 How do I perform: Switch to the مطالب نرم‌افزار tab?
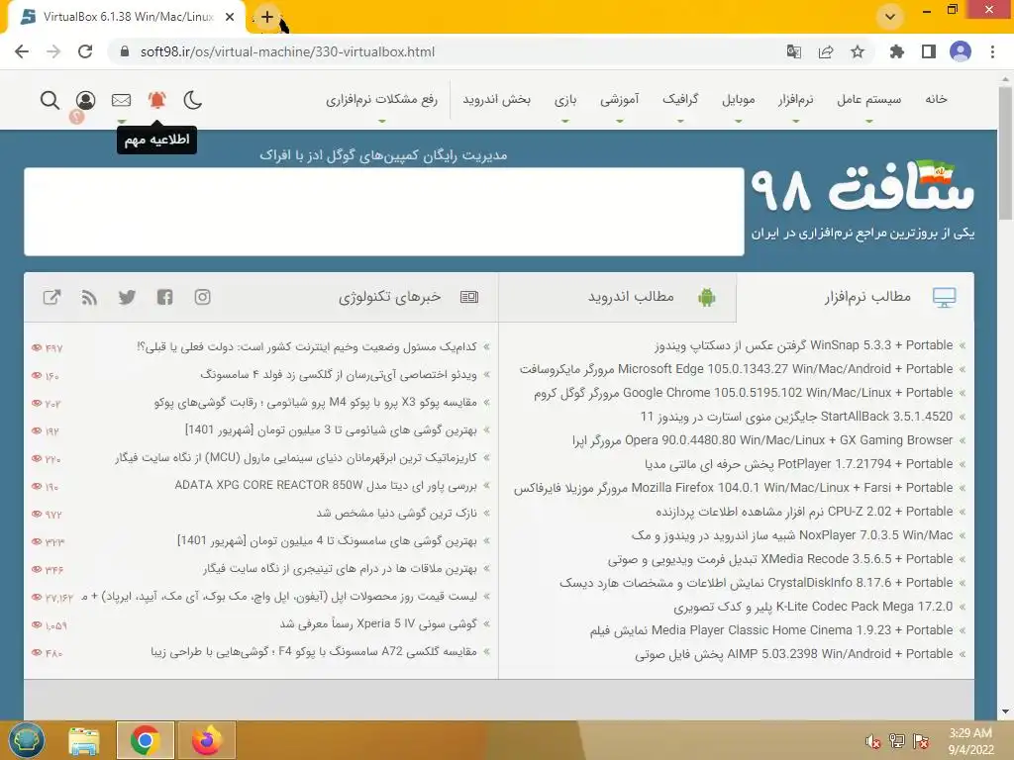[x=856, y=297]
